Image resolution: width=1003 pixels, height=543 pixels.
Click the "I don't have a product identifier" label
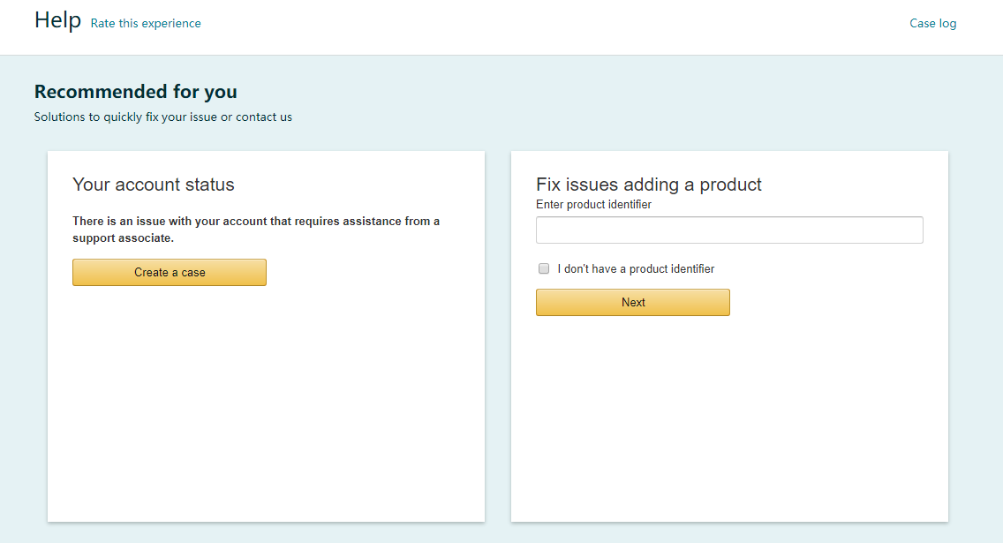(636, 268)
